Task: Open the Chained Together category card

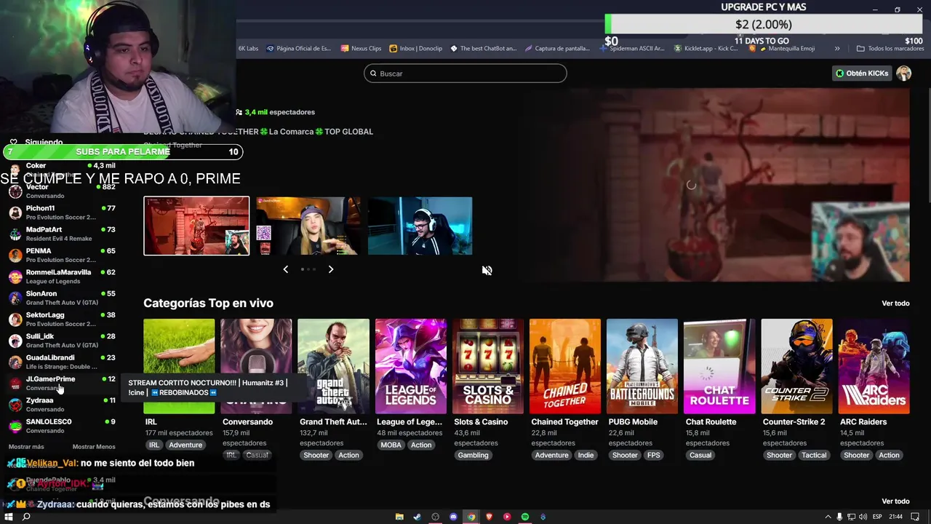Action: pos(565,366)
